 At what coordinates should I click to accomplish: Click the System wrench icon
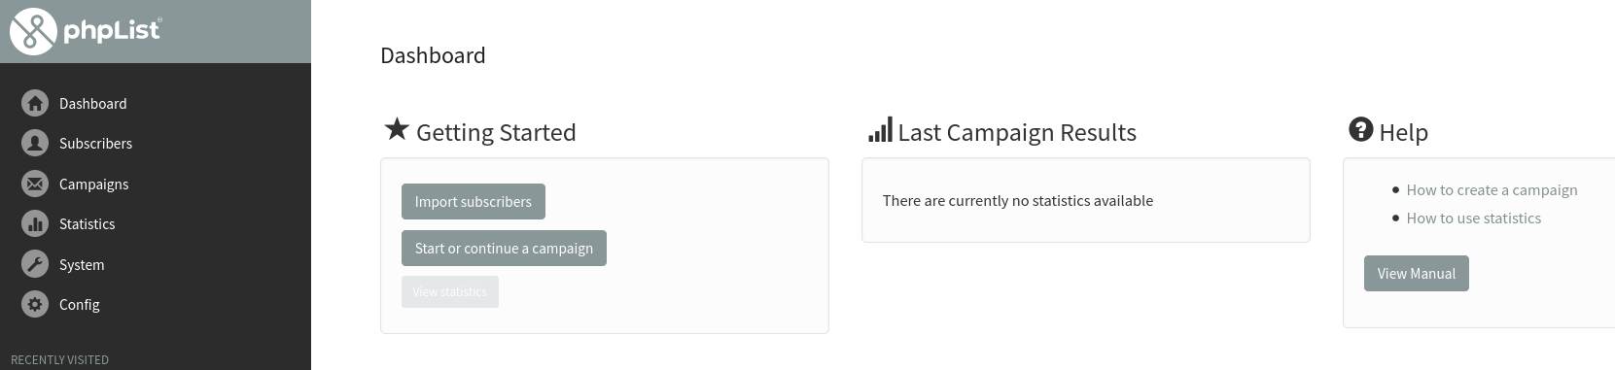coord(35,264)
